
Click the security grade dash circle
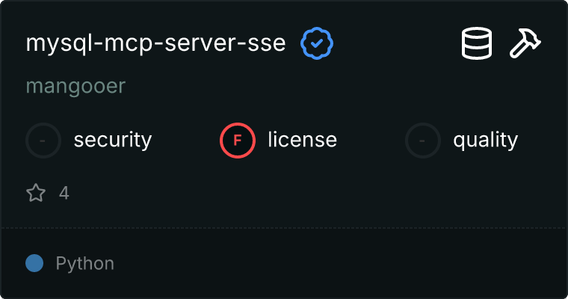[43, 140]
